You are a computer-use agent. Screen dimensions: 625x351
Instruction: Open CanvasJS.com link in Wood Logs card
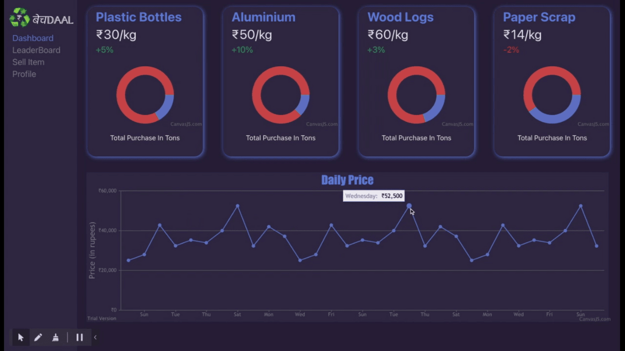[x=457, y=124]
